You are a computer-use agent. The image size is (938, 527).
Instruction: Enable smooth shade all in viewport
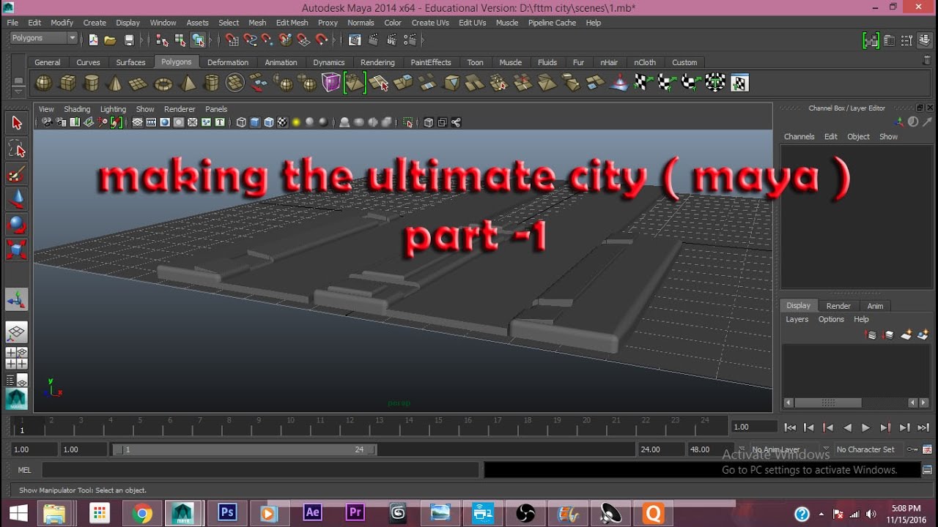(255, 123)
